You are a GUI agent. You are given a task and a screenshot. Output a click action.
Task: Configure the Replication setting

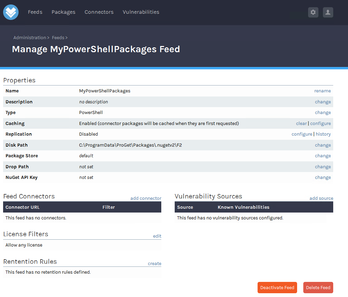click(x=302, y=134)
